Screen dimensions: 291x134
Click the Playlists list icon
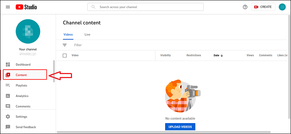pyautogui.click(x=8, y=85)
